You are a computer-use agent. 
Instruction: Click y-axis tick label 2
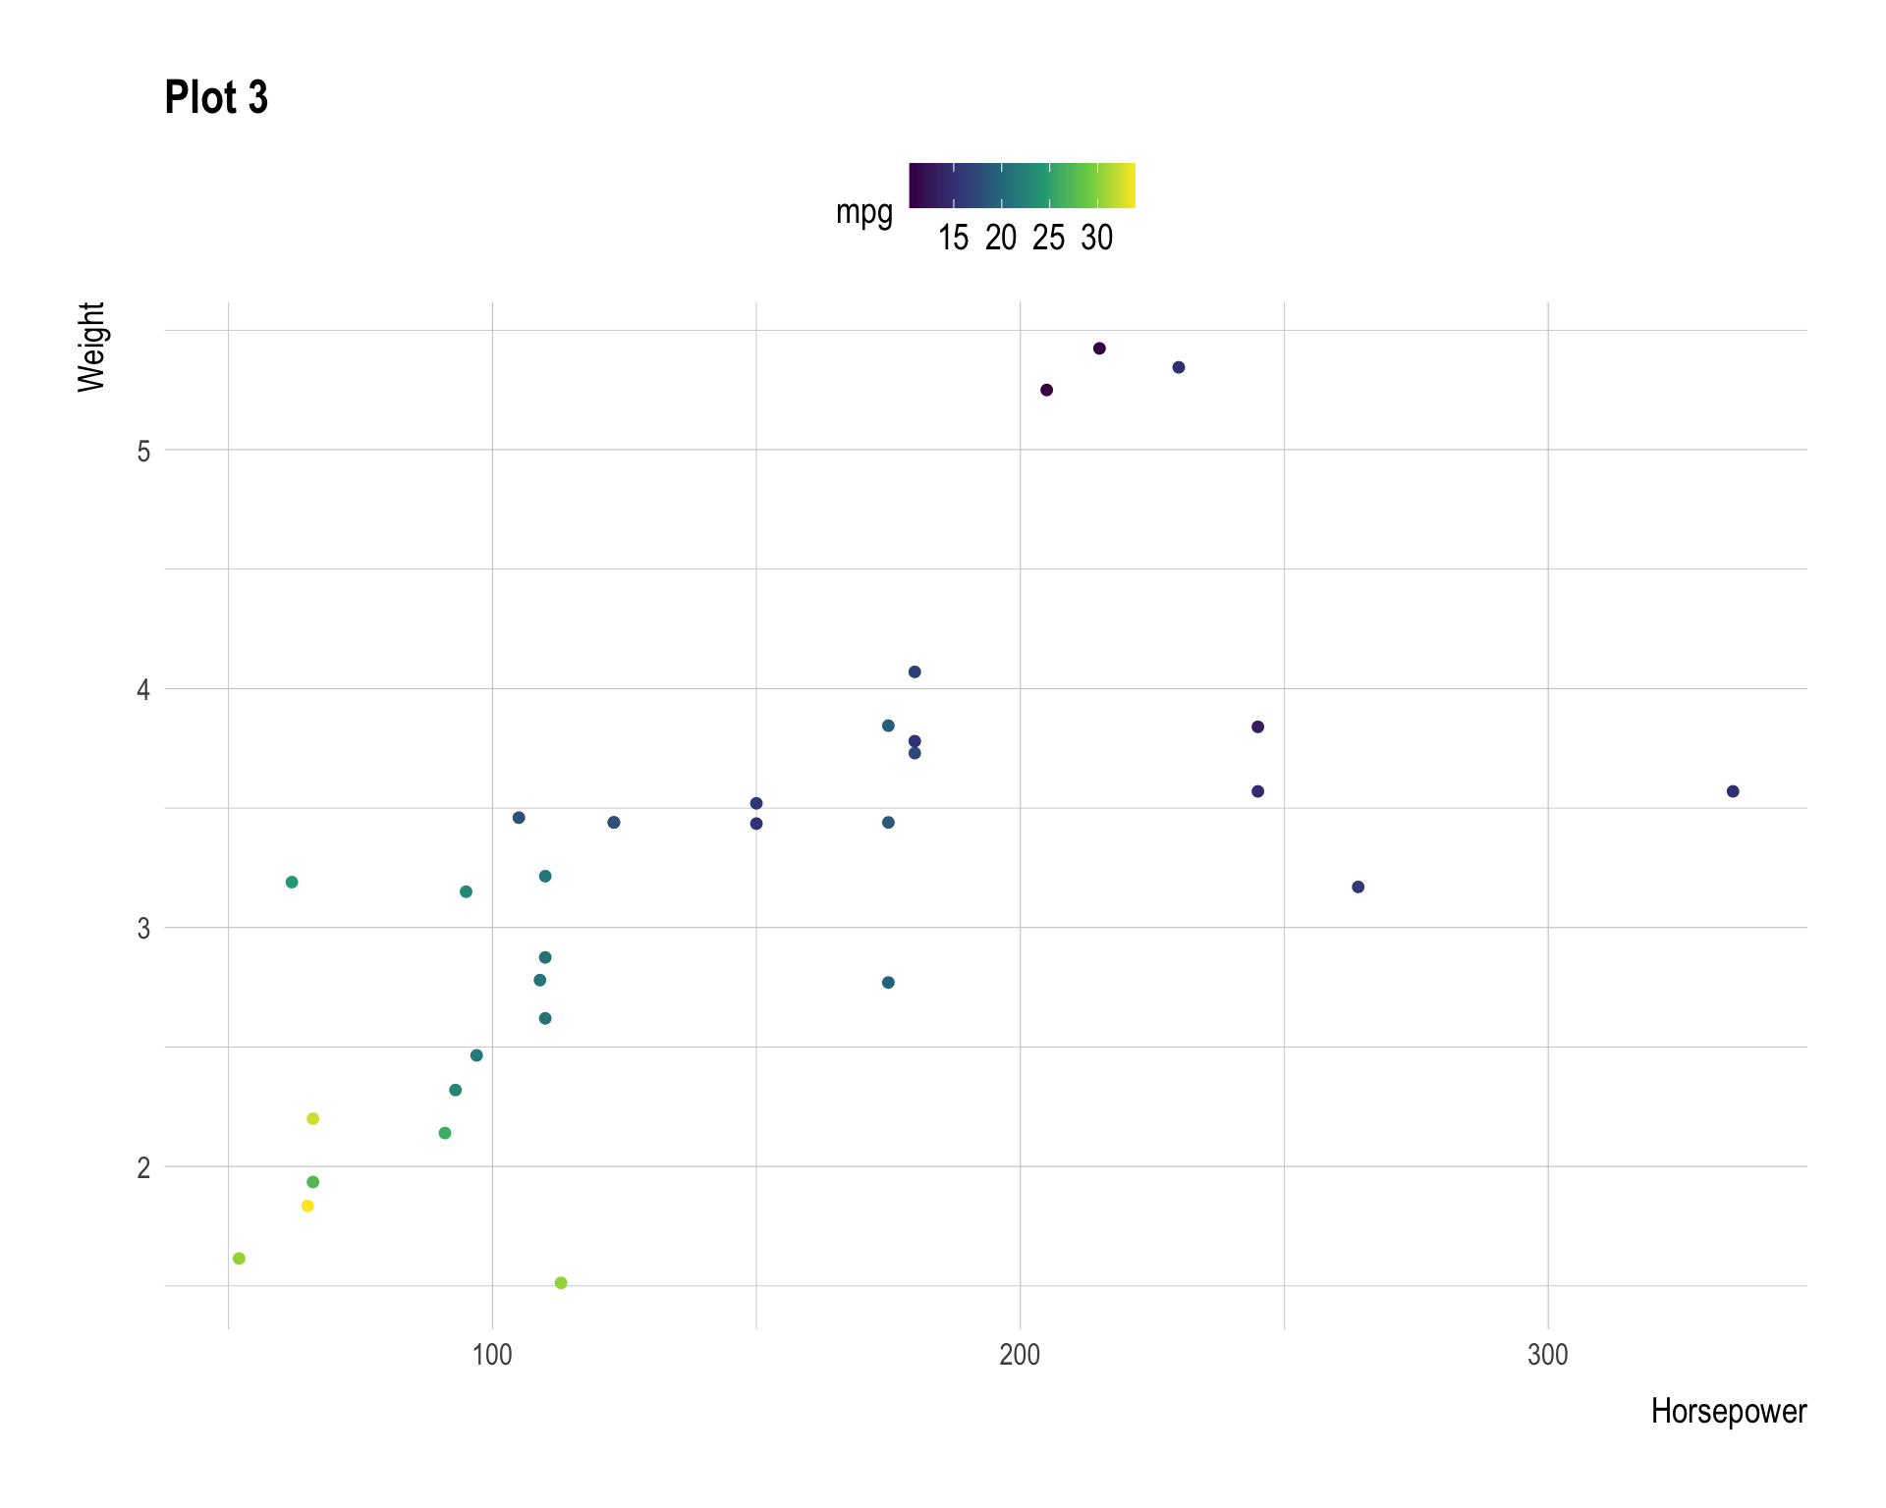pyautogui.click(x=143, y=1167)
